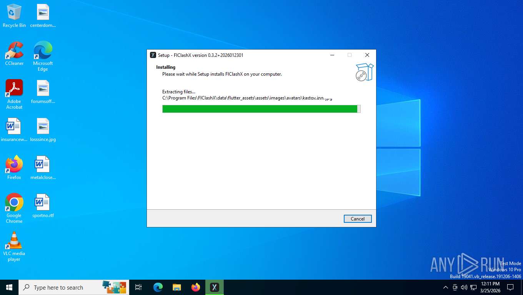Open the volume control tray icon
Viewport: 523px width, 295px height.
pyautogui.click(x=464, y=287)
